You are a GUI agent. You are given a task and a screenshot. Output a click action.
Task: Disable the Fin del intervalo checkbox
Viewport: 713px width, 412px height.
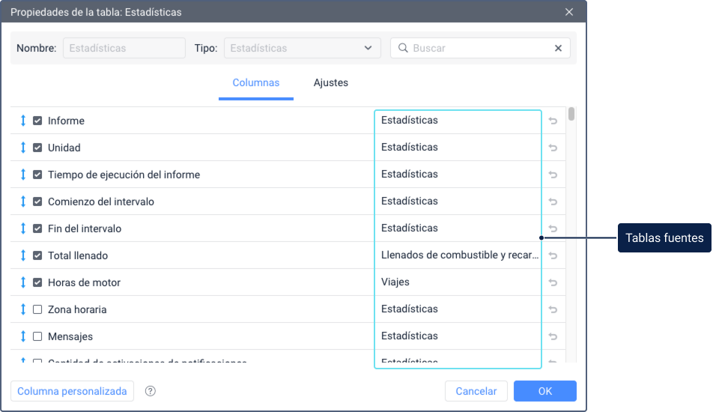pos(37,228)
